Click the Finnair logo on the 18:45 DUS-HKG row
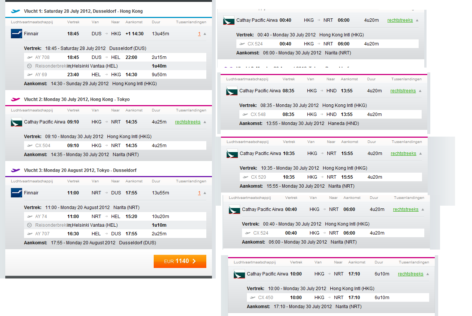Viewport: 472px width, 316px height. pyautogui.click(x=17, y=34)
